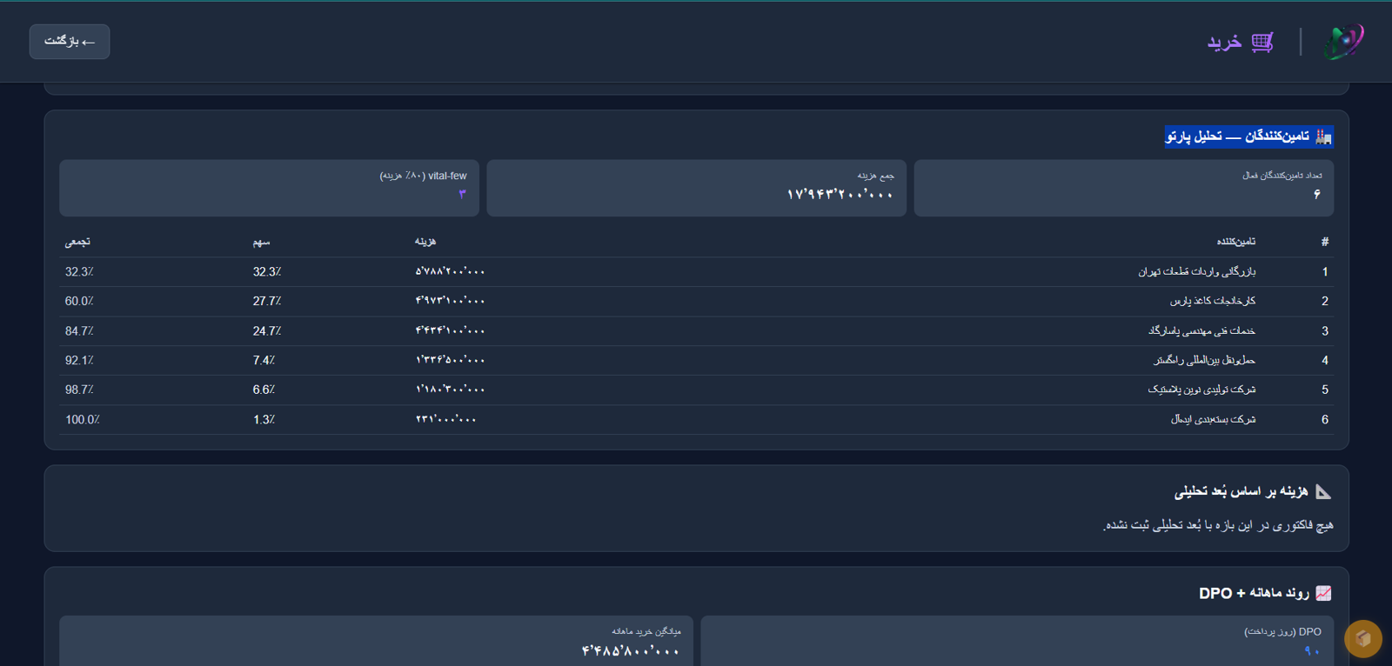Click the chart icon beside روند ماهانه + DPO
1392x666 pixels.
coord(1323,593)
